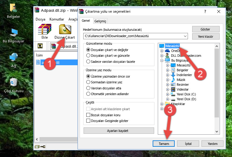
Task: Click the Göster button
Action: click(206, 29)
